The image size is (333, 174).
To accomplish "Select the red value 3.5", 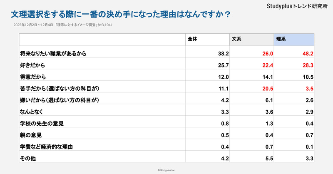I will click(309, 89).
